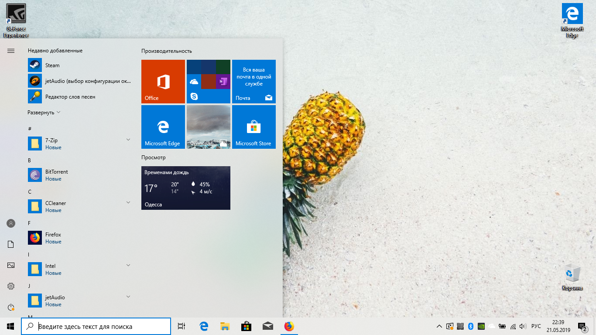Viewport: 596px width, 335px height.
Task: Click the Windows Start button
Action: 10,326
